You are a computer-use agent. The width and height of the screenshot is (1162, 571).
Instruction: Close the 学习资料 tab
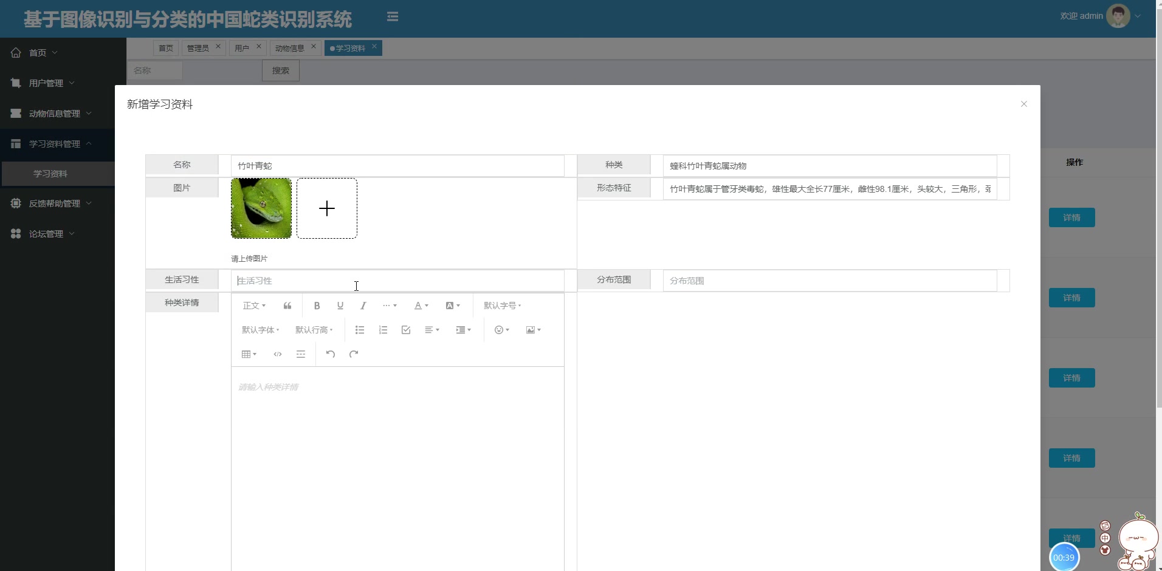[x=374, y=46]
